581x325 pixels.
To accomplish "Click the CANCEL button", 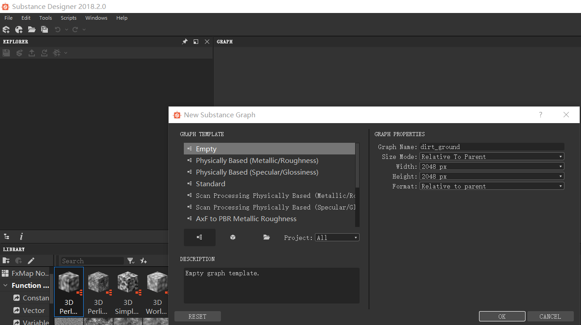I will [x=550, y=316].
